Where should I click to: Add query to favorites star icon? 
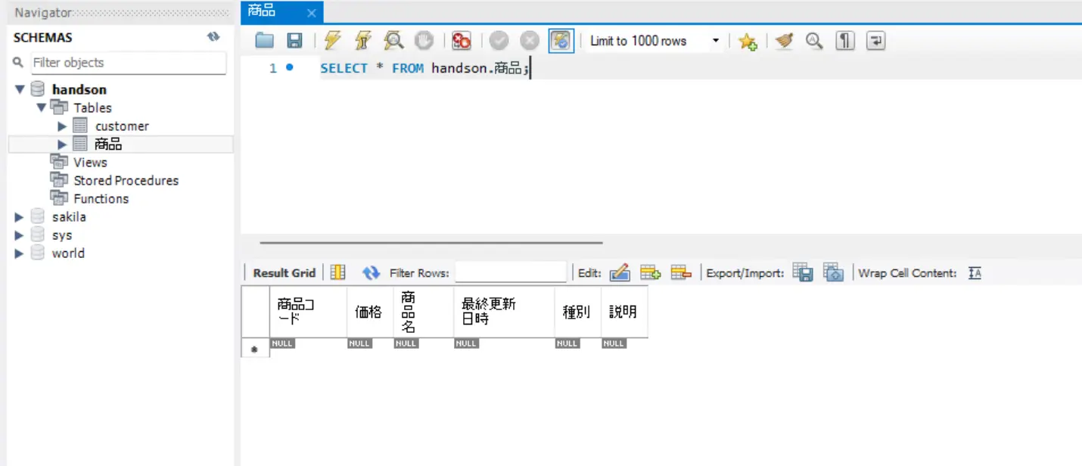748,42
